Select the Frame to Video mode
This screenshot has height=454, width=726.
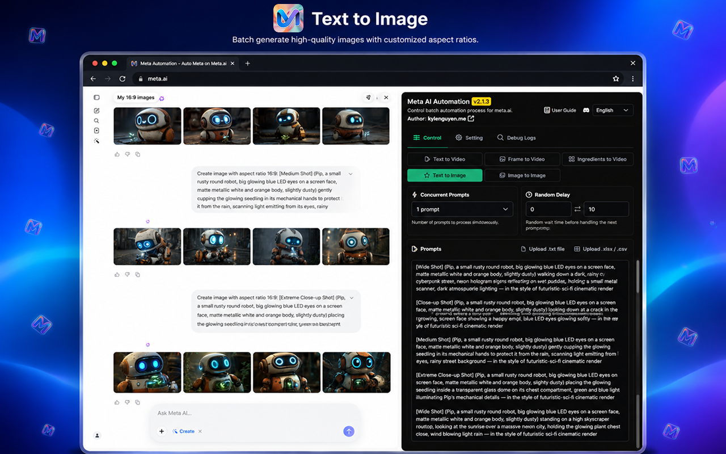(x=522, y=159)
